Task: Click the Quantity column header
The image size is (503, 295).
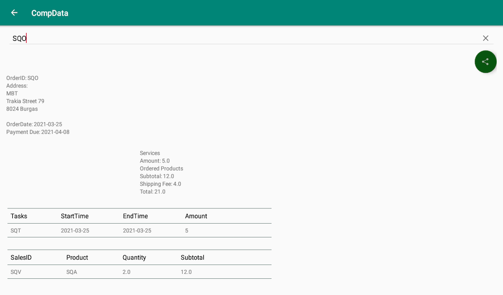Action: [x=134, y=258]
